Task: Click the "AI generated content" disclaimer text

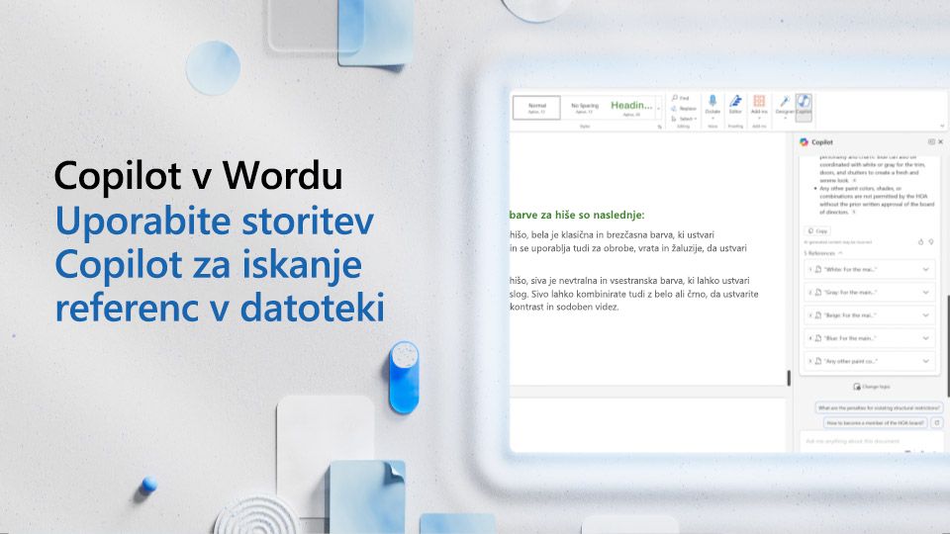Action: [838, 242]
